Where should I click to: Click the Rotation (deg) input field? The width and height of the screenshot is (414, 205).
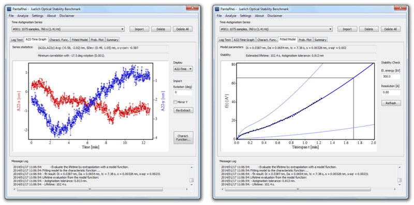pos(183,92)
